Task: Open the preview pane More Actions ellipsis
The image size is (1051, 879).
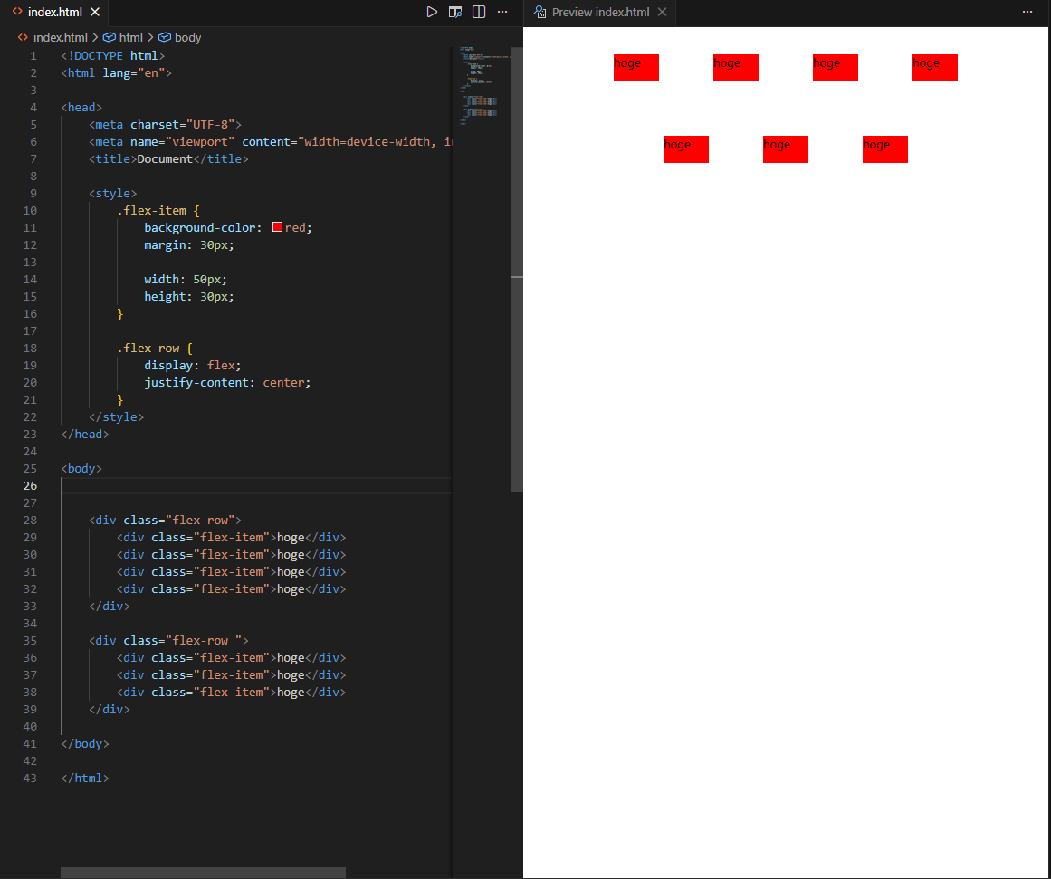Action: (1027, 12)
